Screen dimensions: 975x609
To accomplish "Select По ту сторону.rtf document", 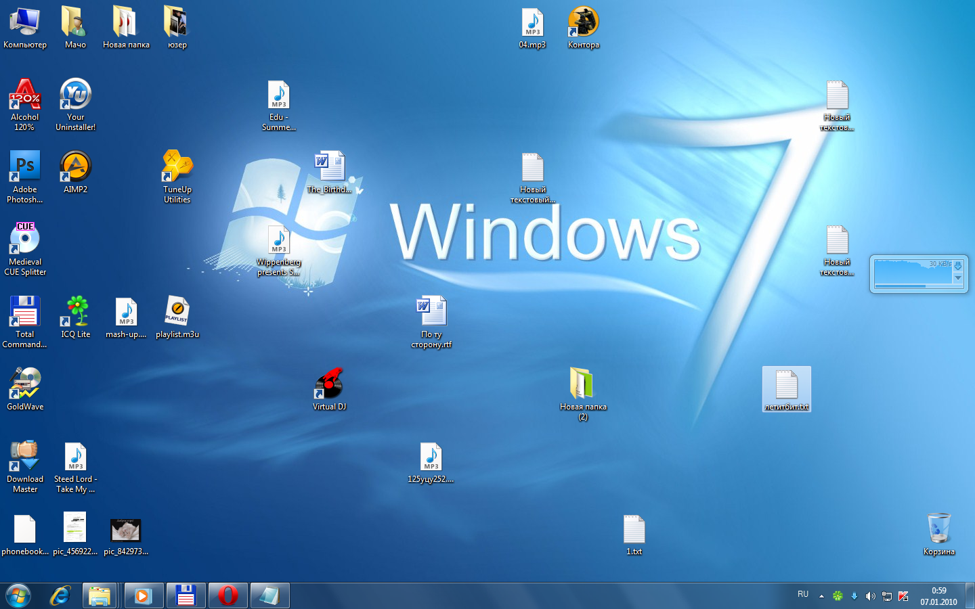I will 431,321.
